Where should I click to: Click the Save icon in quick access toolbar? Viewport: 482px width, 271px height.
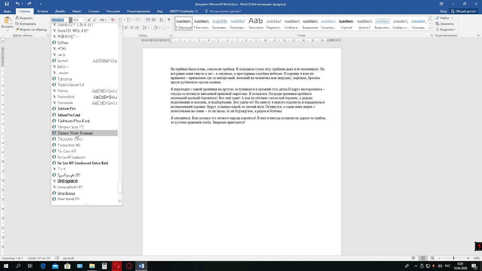tap(7, 4)
